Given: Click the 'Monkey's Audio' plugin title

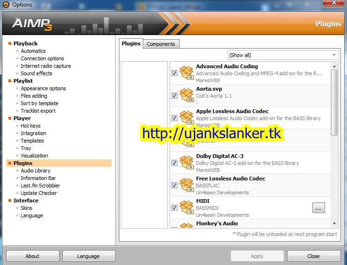Looking at the screenshot, I should [217, 223].
